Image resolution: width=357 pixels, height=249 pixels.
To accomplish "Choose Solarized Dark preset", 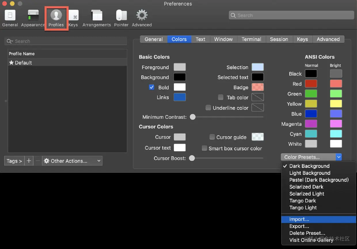I will [x=319, y=187].
